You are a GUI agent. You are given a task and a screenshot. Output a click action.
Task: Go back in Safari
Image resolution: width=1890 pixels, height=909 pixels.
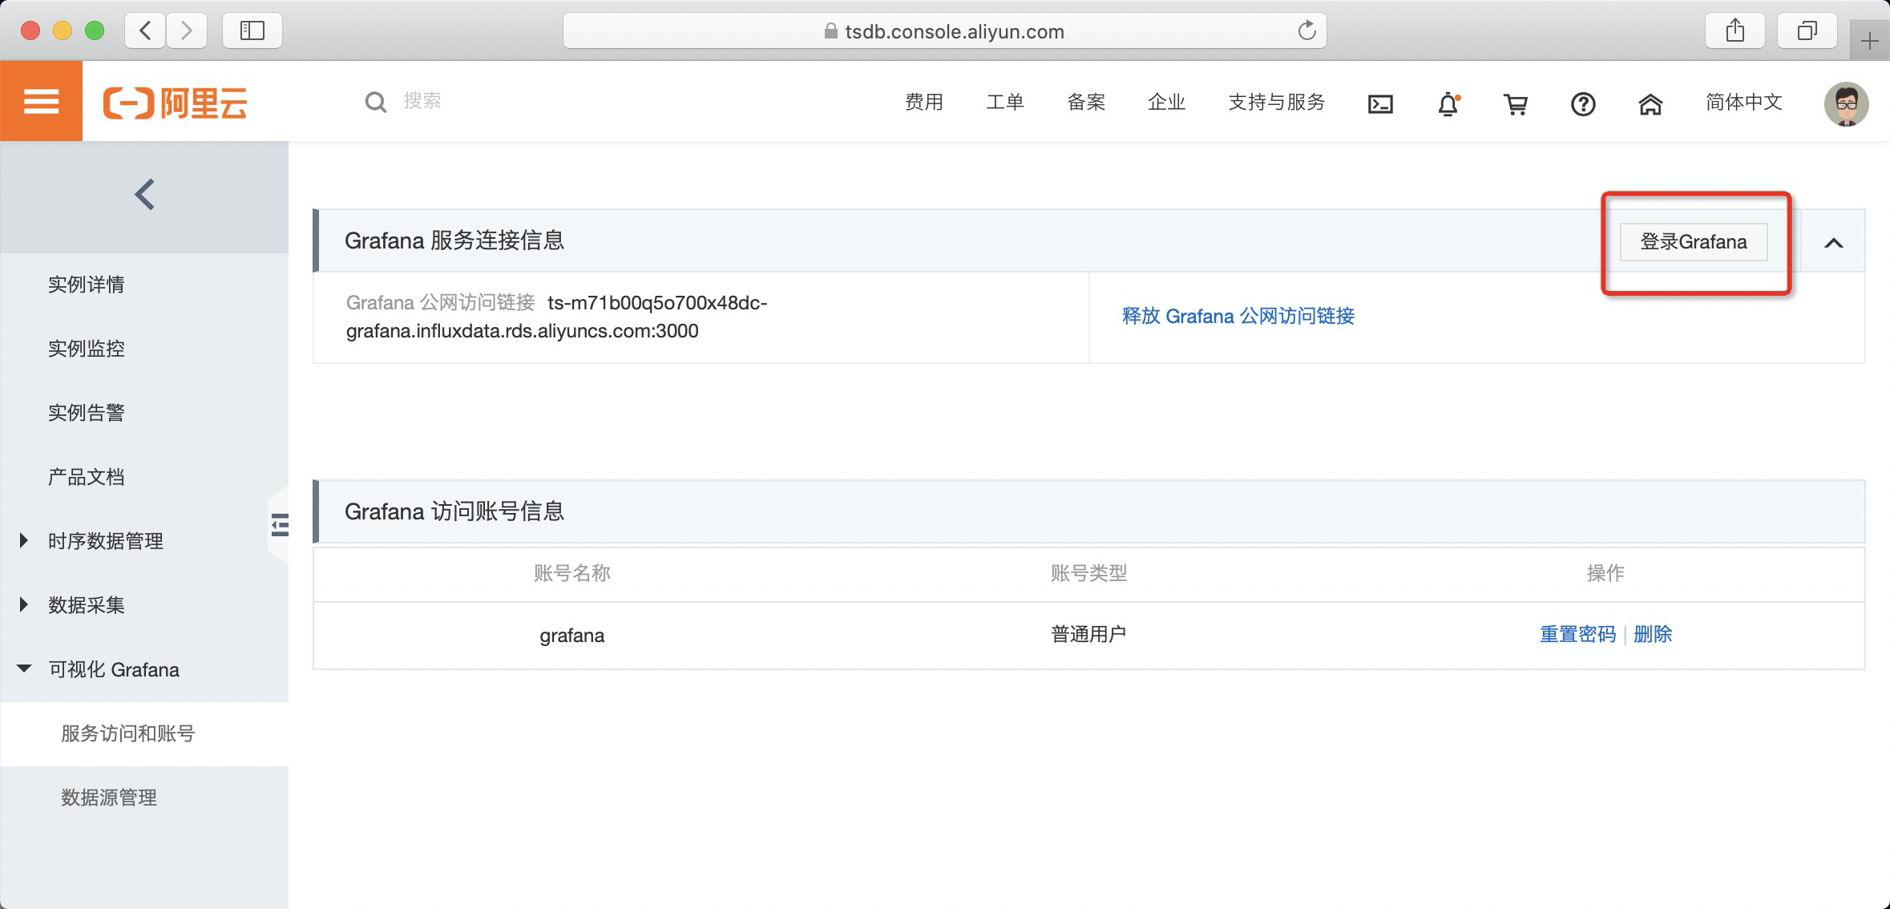145,31
